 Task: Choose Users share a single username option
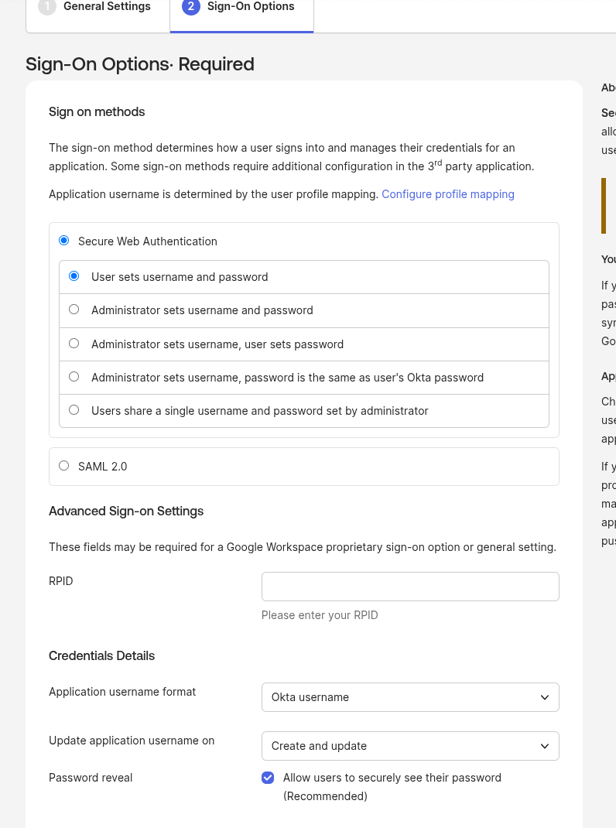click(74, 410)
